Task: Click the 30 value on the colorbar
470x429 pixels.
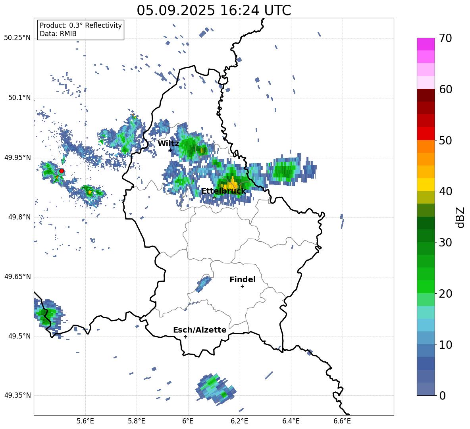Action: pyautogui.click(x=445, y=242)
